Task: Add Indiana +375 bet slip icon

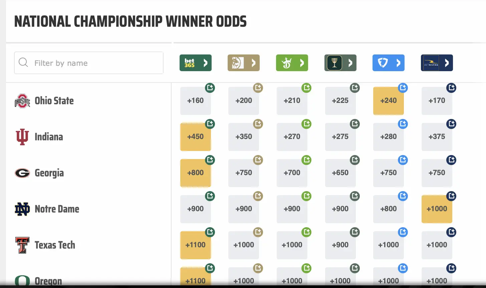Action: tap(451, 124)
